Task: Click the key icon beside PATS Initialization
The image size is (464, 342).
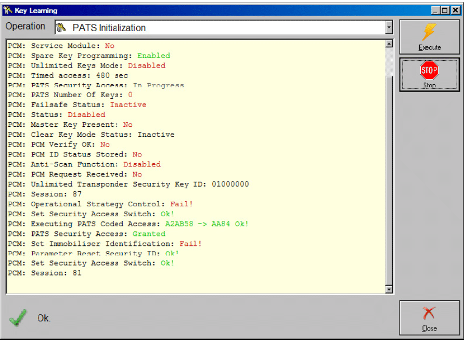Action: [61, 28]
